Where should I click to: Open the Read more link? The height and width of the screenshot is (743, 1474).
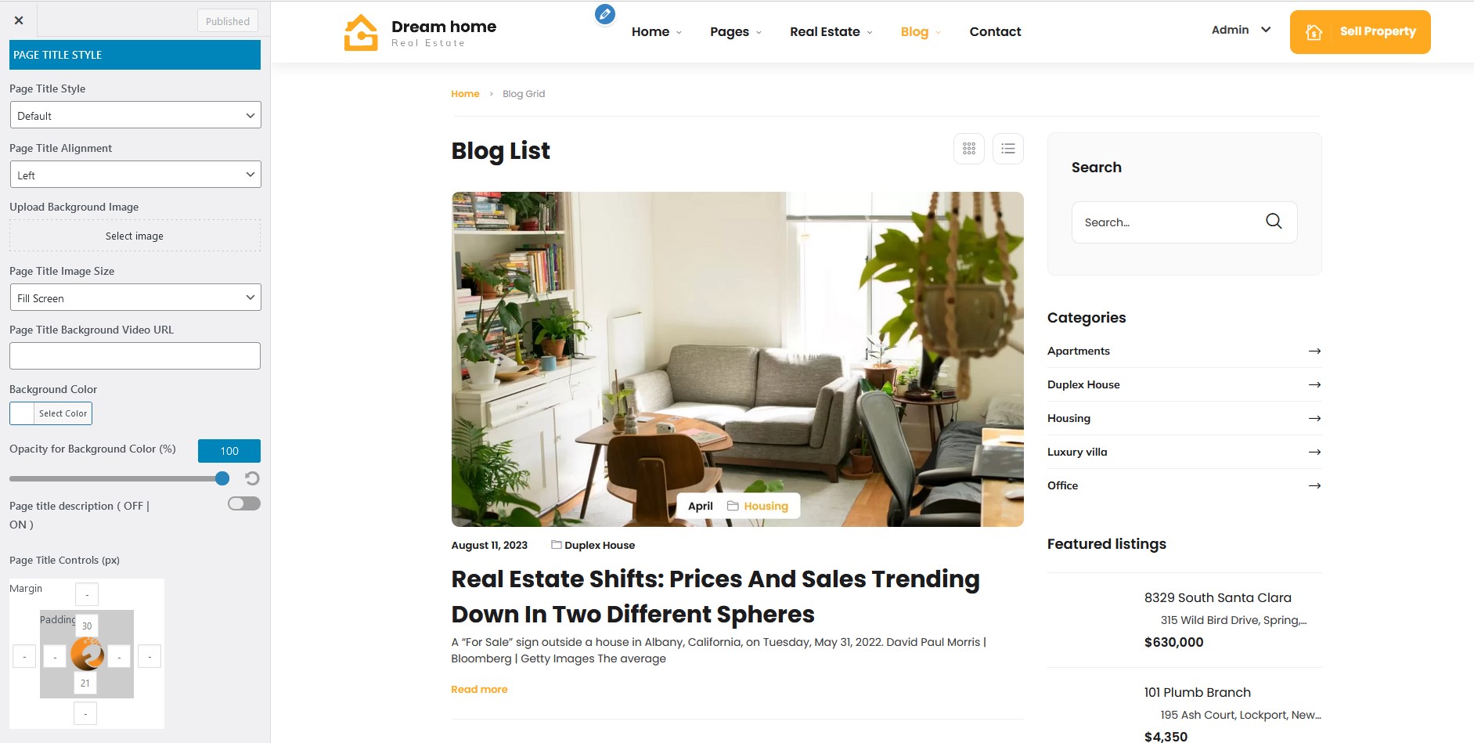pyautogui.click(x=479, y=689)
